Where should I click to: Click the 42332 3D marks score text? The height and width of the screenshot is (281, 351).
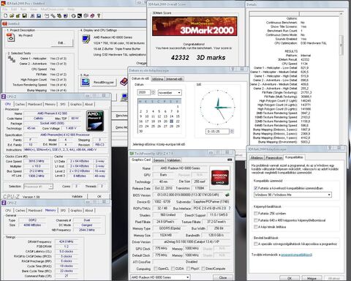198,58
